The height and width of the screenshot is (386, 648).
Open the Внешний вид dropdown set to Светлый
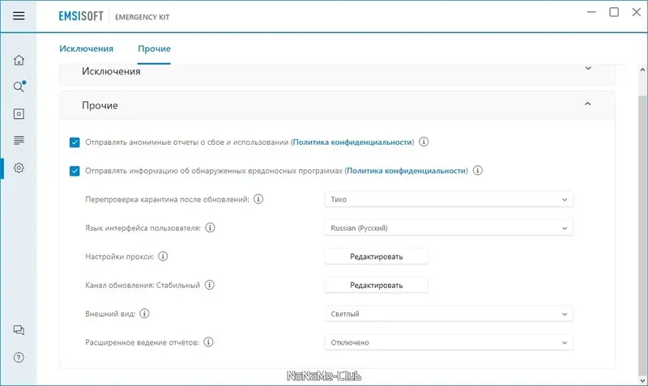(x=448, y=313)
